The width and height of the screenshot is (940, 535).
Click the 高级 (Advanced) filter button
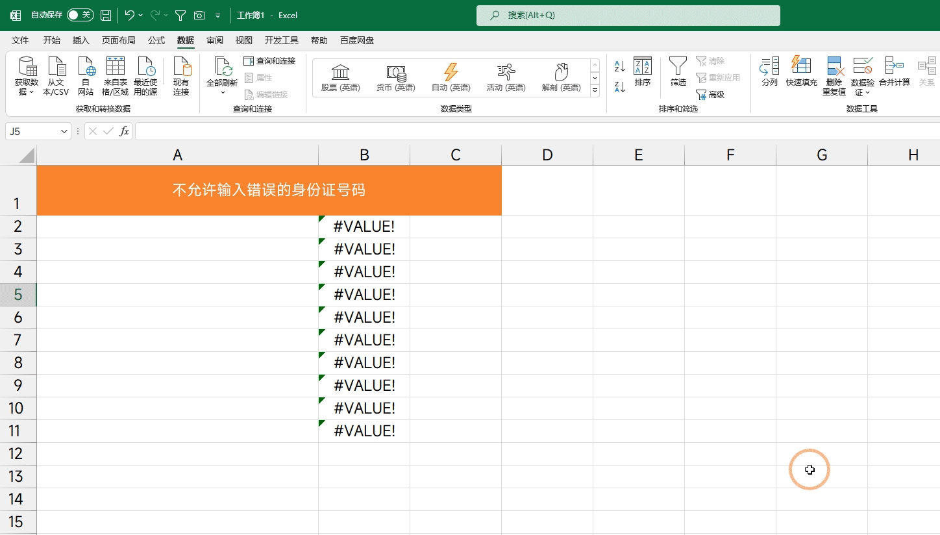(710, 95)
